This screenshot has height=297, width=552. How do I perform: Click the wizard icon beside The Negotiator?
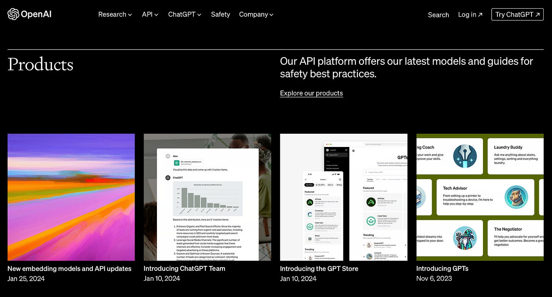pos(465,238)
